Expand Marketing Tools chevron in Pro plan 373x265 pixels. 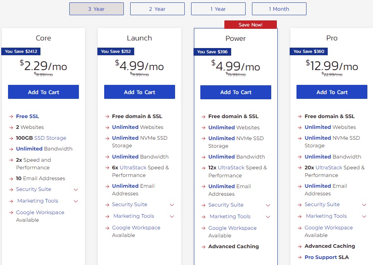[x=364, y=217]
